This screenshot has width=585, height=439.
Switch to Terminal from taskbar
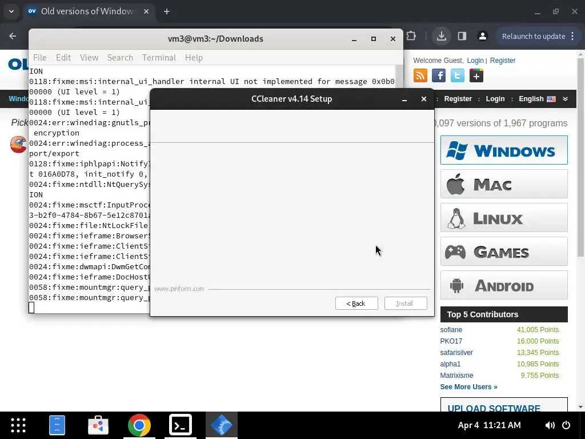[x=180, y=425]
